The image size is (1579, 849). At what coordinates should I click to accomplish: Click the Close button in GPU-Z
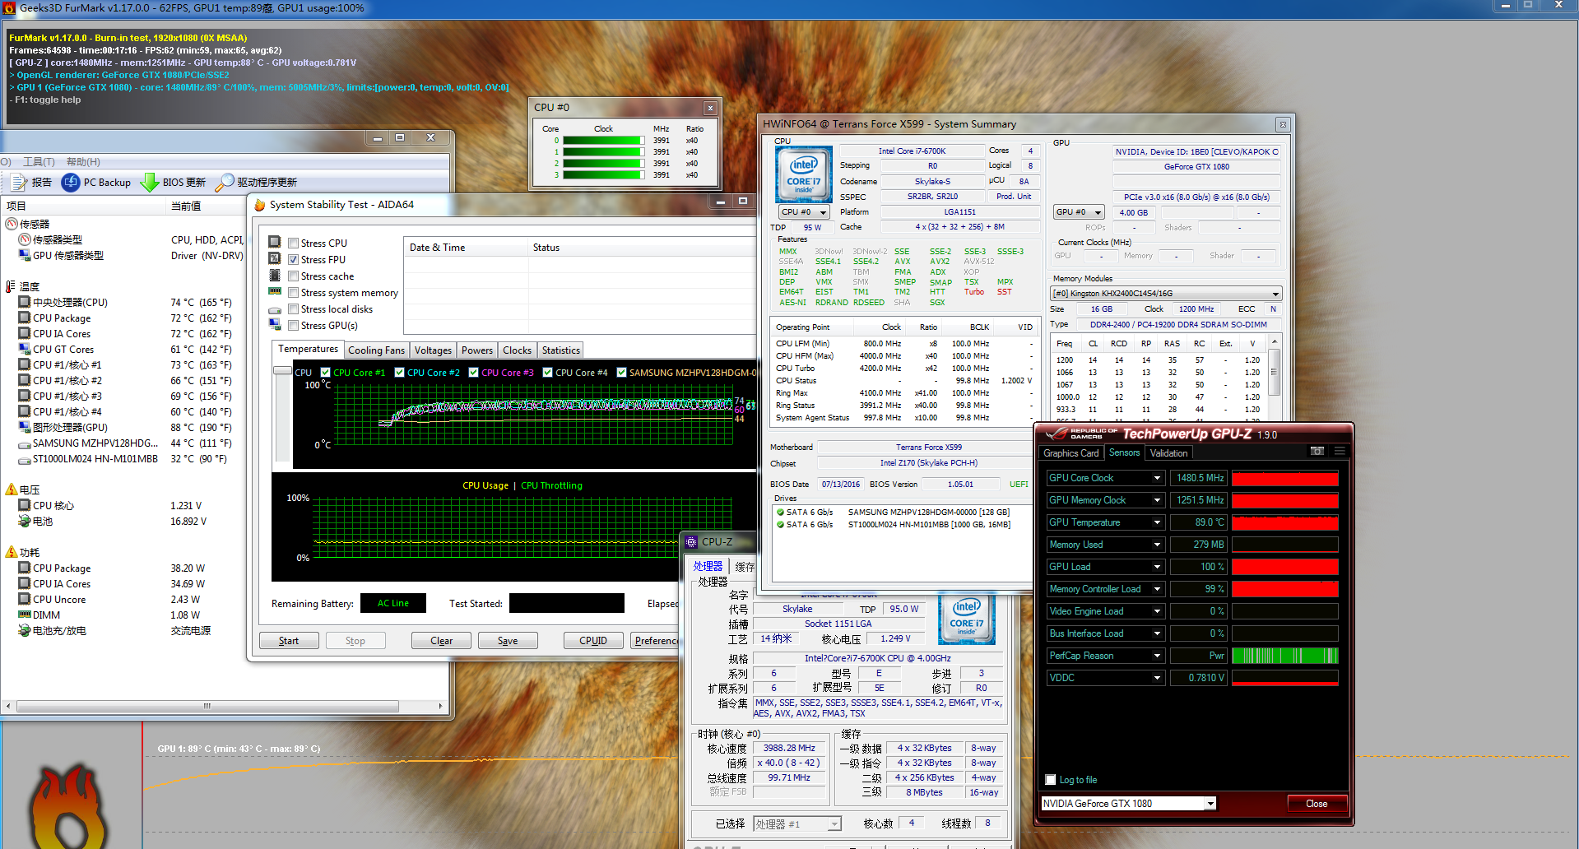click(1317, 804)
